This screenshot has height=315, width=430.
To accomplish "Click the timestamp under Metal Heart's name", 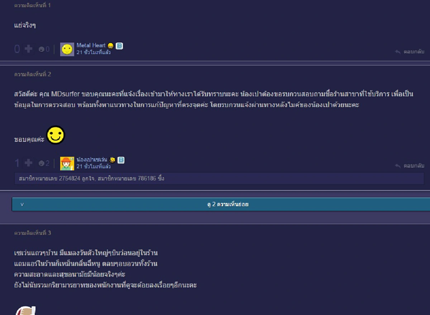I will [x=94, y=52].
